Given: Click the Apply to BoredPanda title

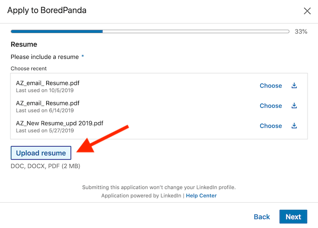Looking at the screenshot, I should click(x=47, y=10).
